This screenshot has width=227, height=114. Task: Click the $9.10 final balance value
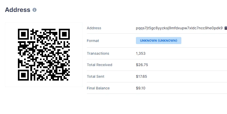(141, 88)
